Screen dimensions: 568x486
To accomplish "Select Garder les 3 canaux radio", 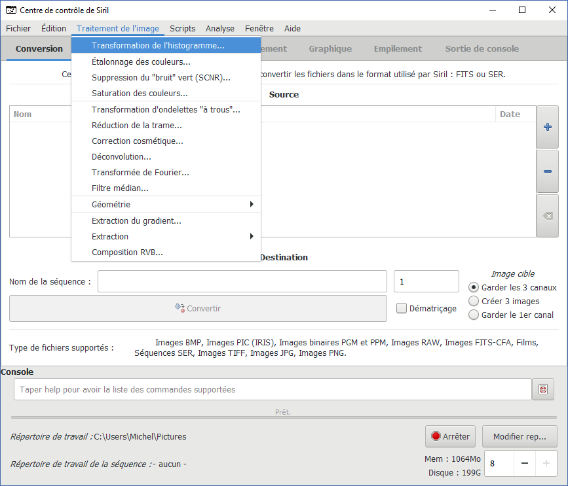I will (474, 287).
